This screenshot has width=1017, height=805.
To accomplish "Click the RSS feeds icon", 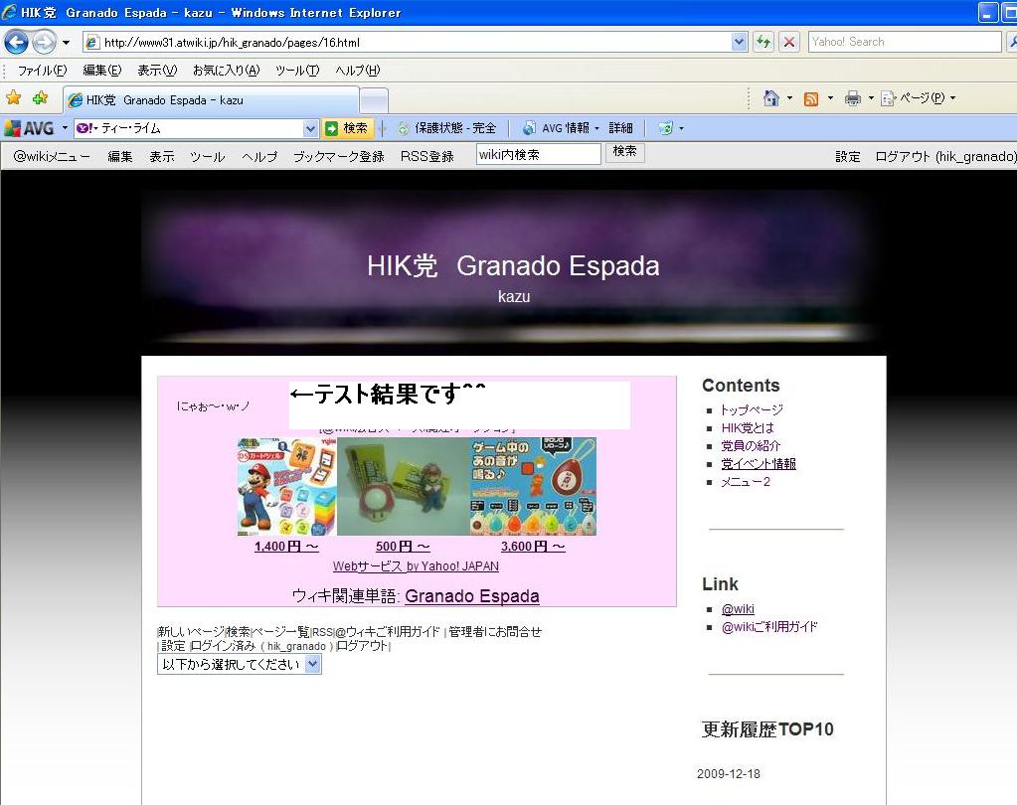I will point(811,98).
